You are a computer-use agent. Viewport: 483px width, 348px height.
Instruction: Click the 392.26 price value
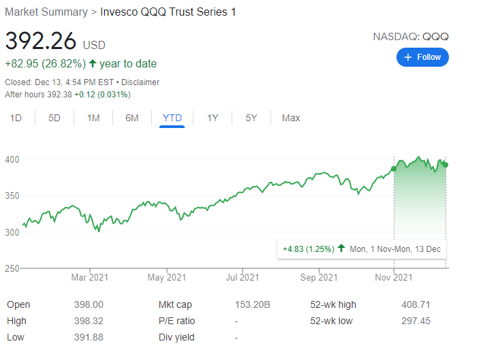tap(41, 41)
